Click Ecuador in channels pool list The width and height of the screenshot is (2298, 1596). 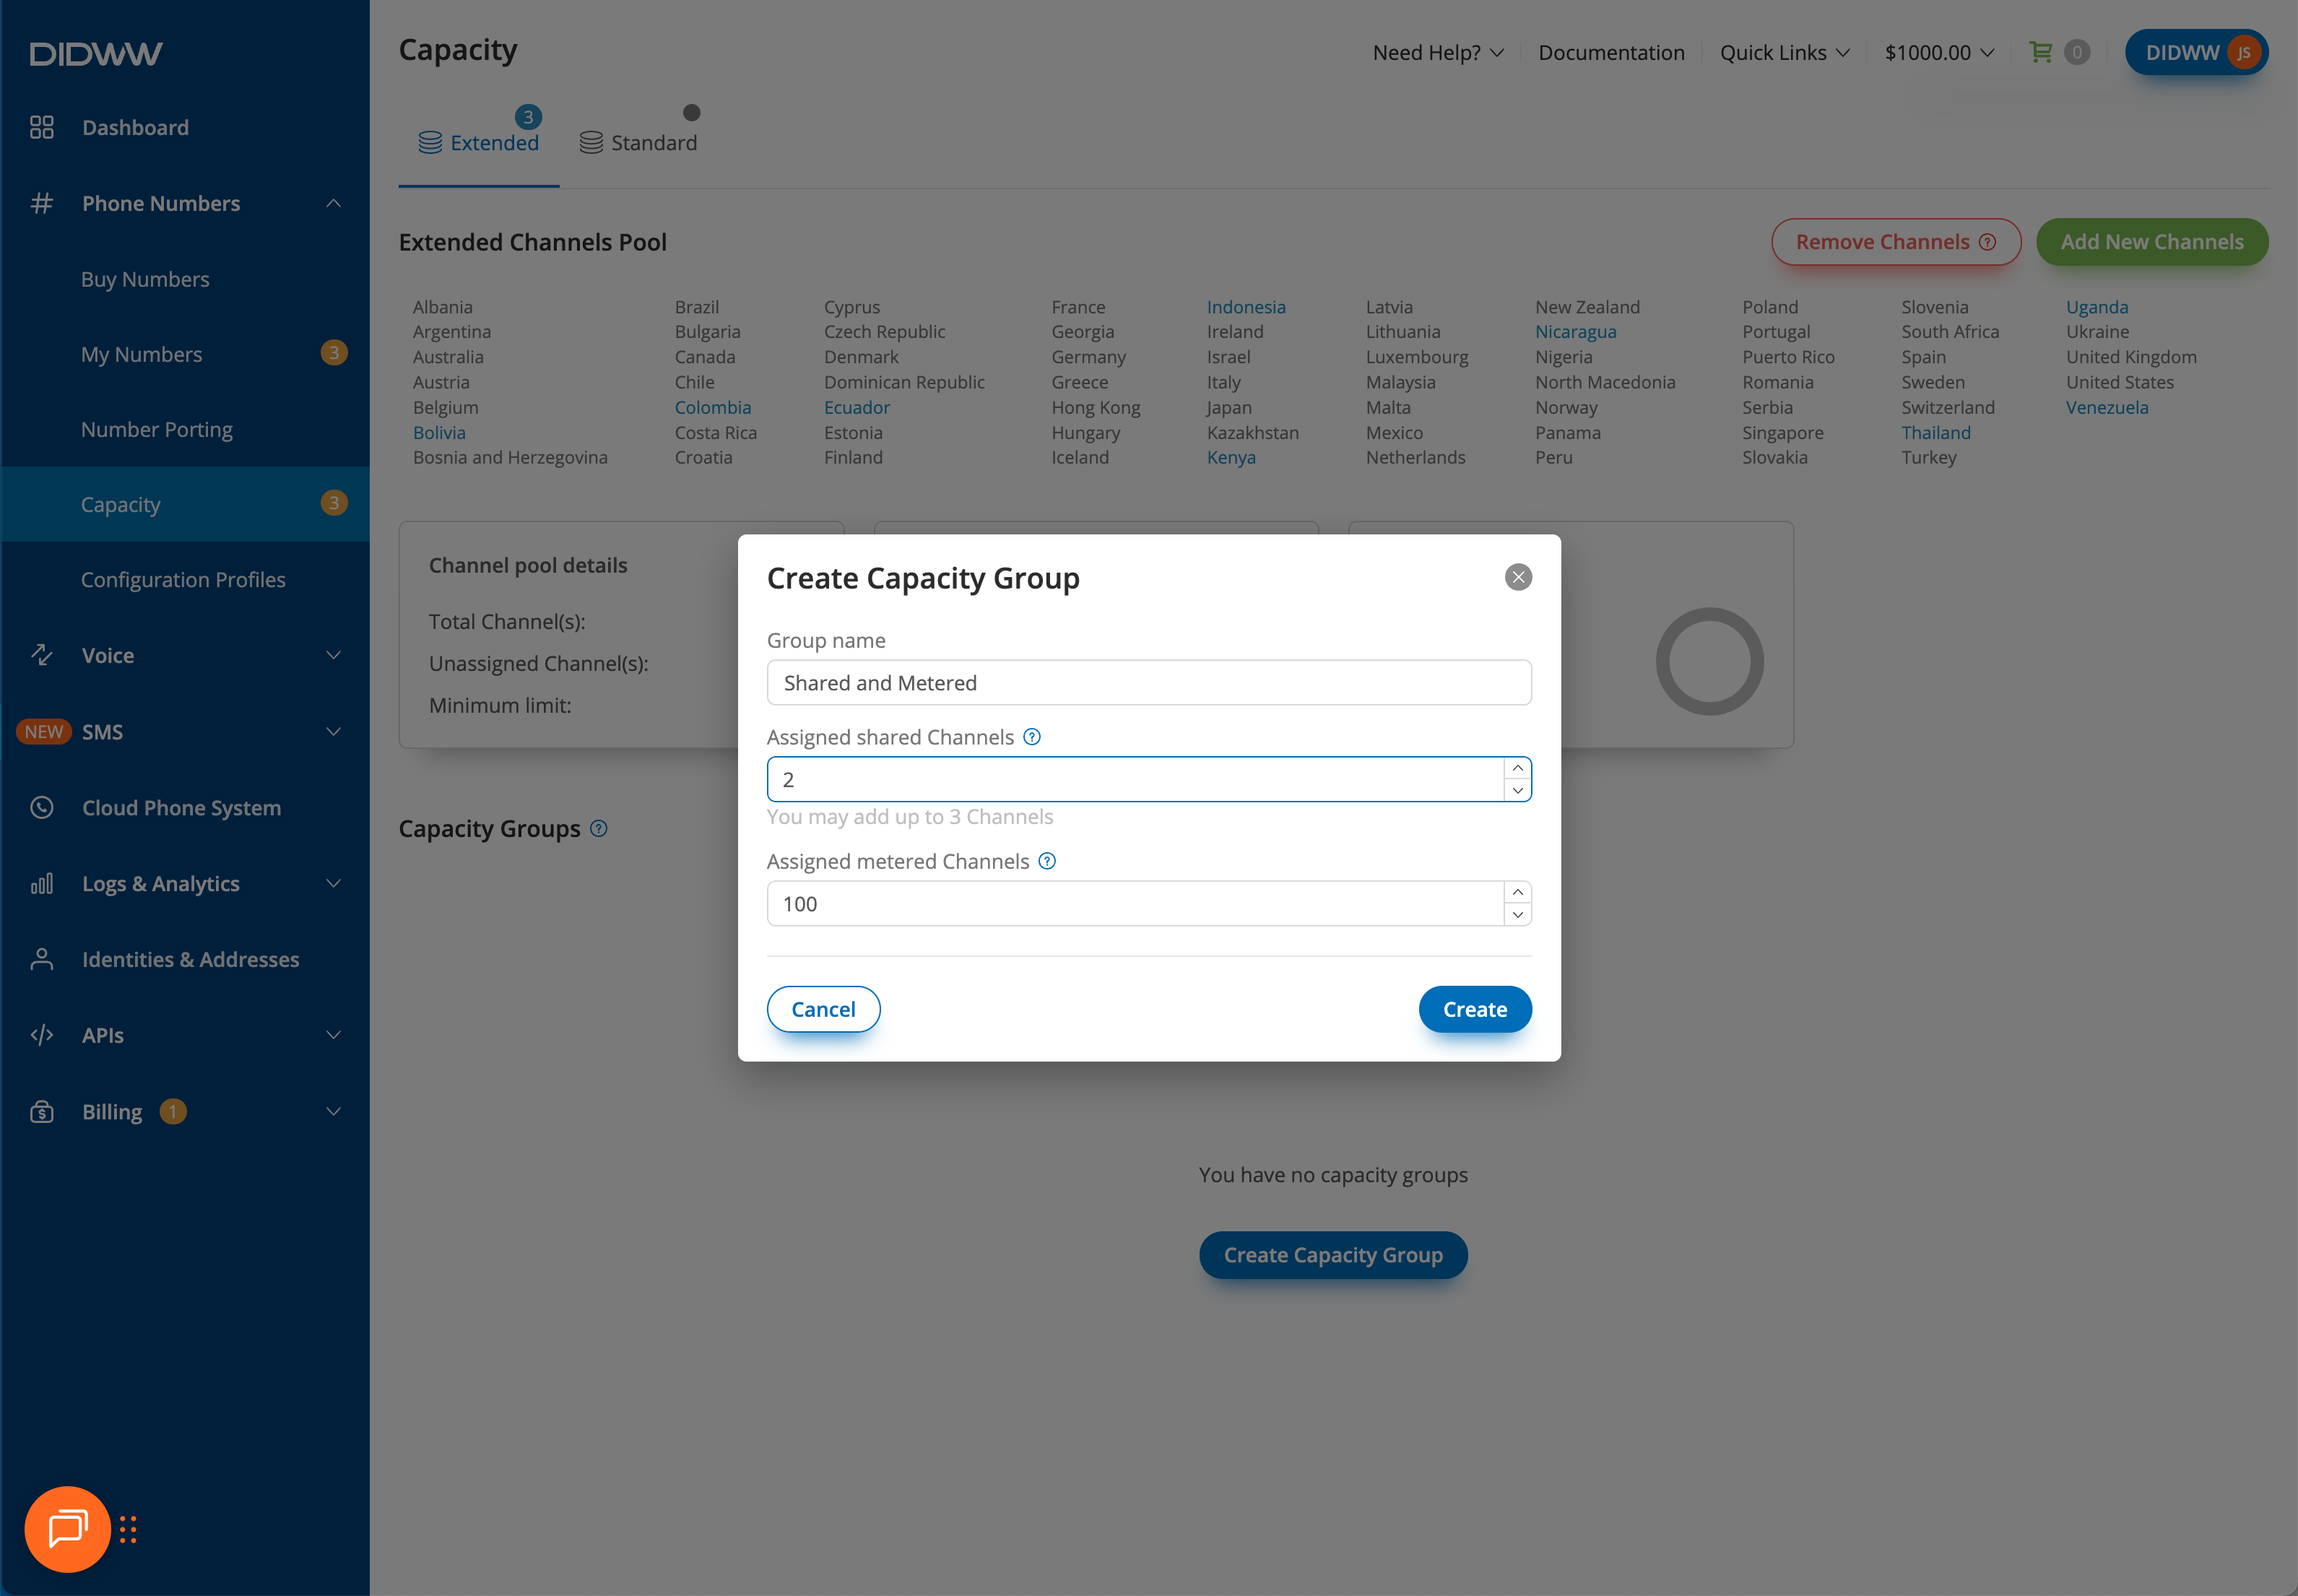pyautogui.click(x=856, y=407)
